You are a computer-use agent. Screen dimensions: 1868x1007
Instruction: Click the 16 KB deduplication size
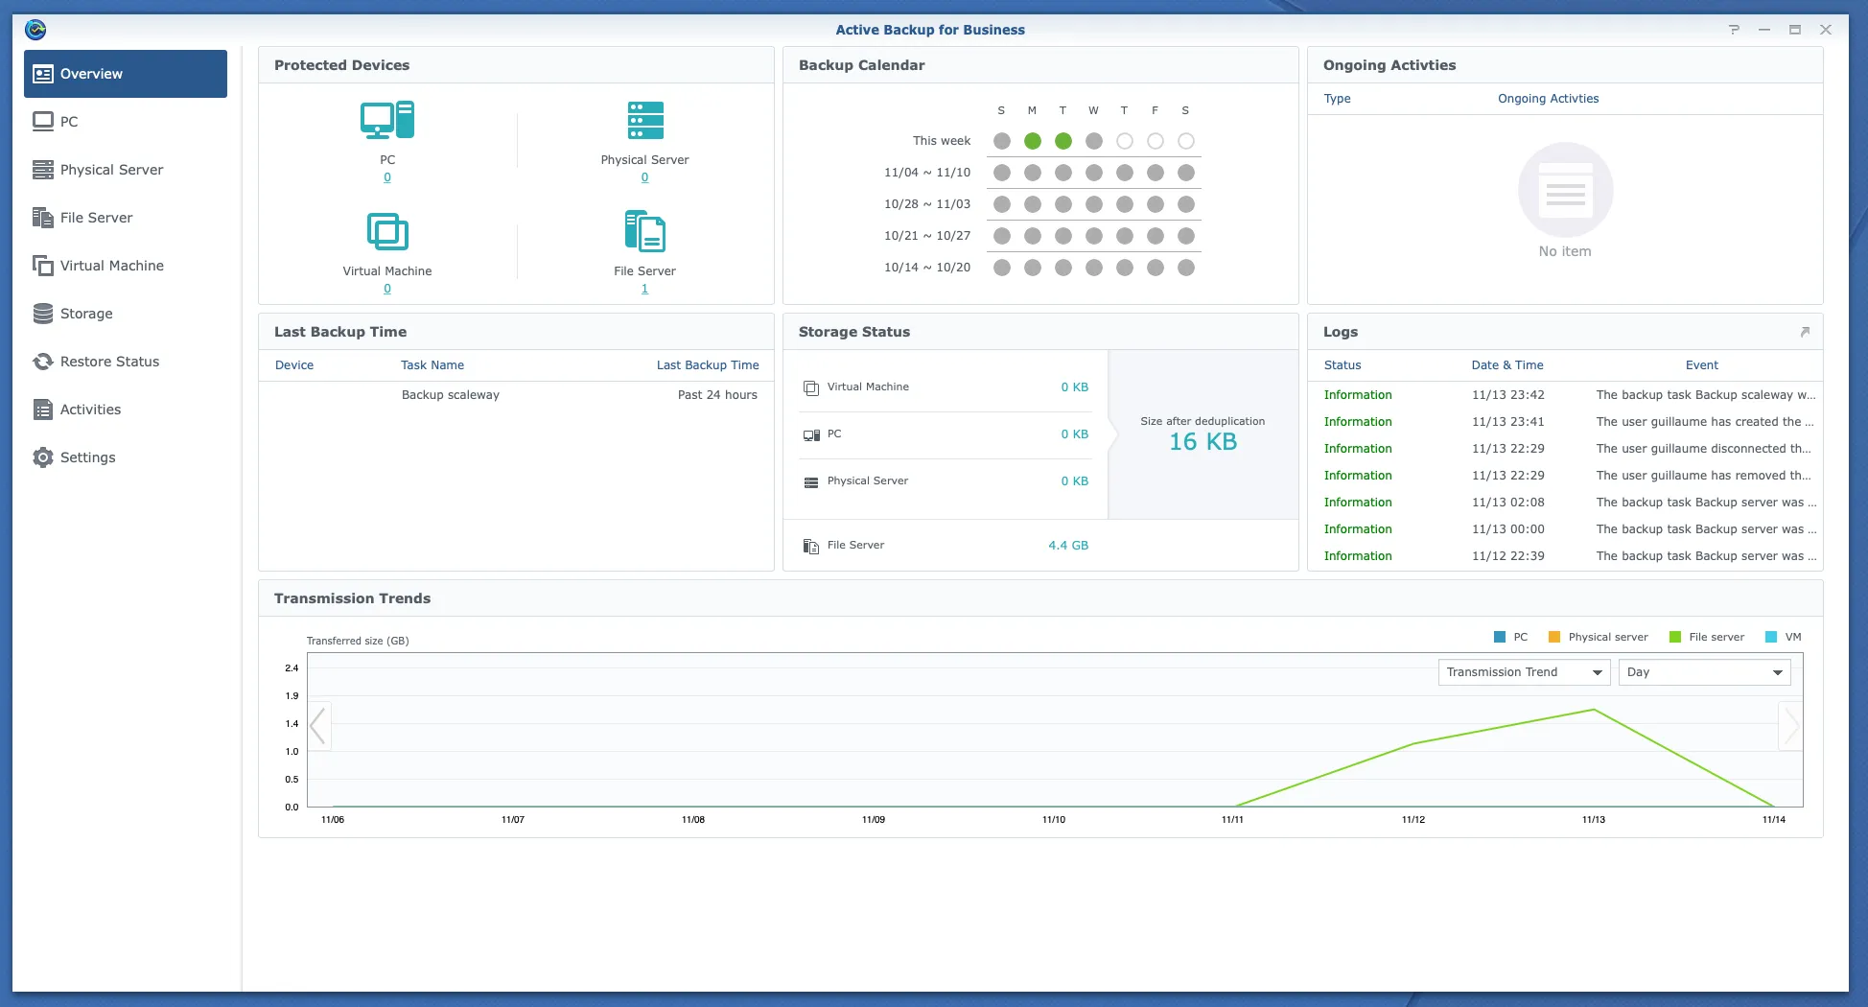tap(1203, 442)
